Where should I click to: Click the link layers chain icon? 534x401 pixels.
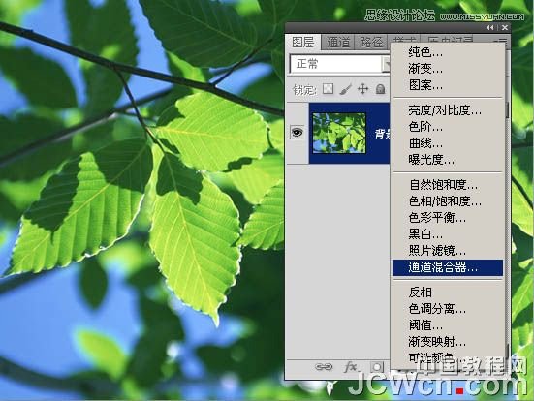324,367
